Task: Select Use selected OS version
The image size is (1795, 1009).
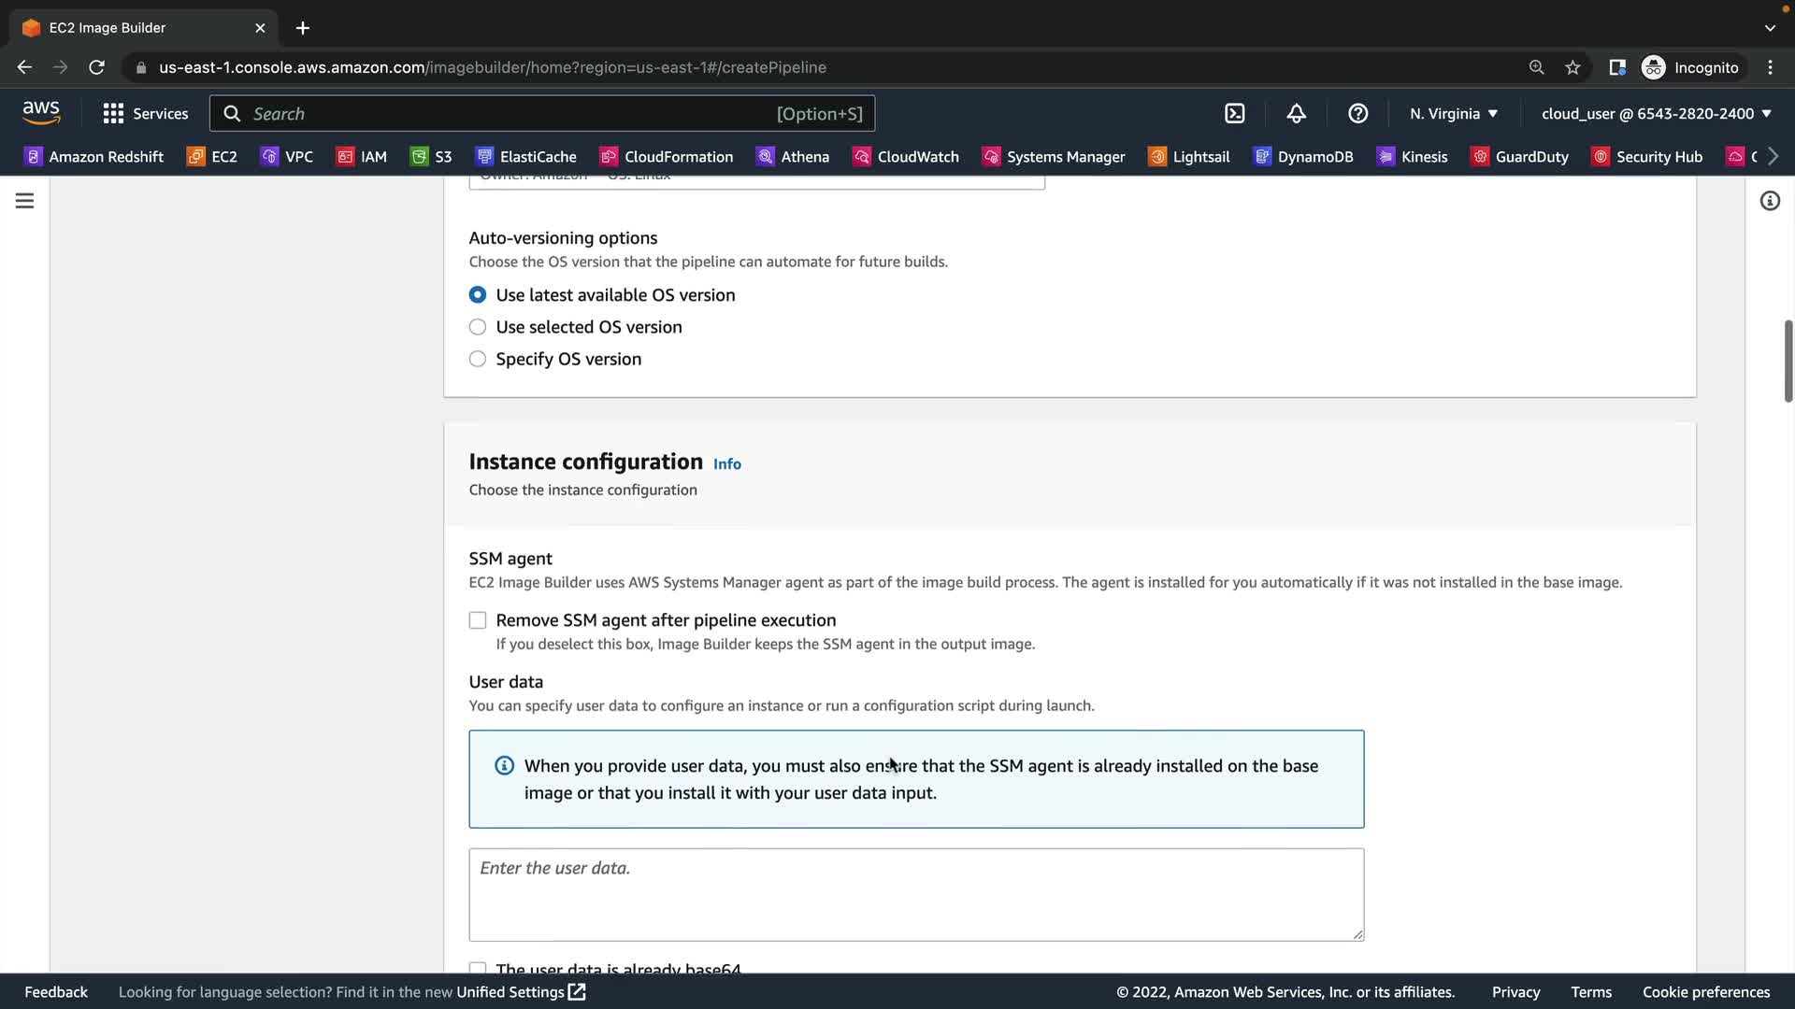Action: point(478,327)
